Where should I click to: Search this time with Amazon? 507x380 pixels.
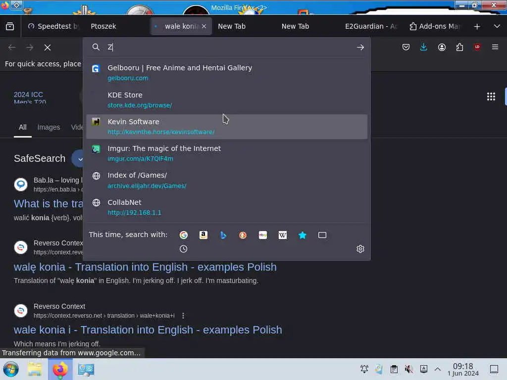[x=203, y=235]
